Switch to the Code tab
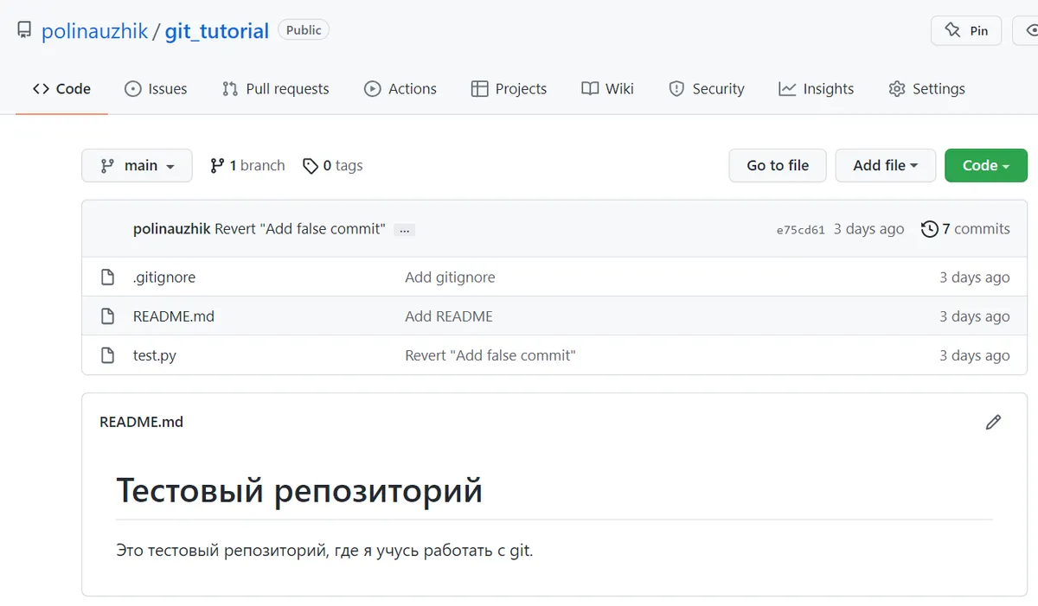The width and height of the screenshot is (1038, 606). pyautogui.click(x=61, y=88)
